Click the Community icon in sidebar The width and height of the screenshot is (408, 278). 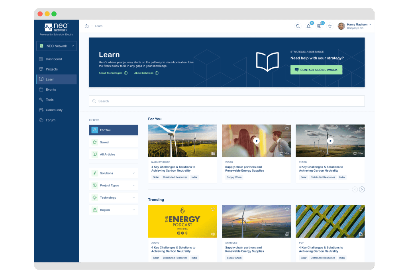(41, 110)
